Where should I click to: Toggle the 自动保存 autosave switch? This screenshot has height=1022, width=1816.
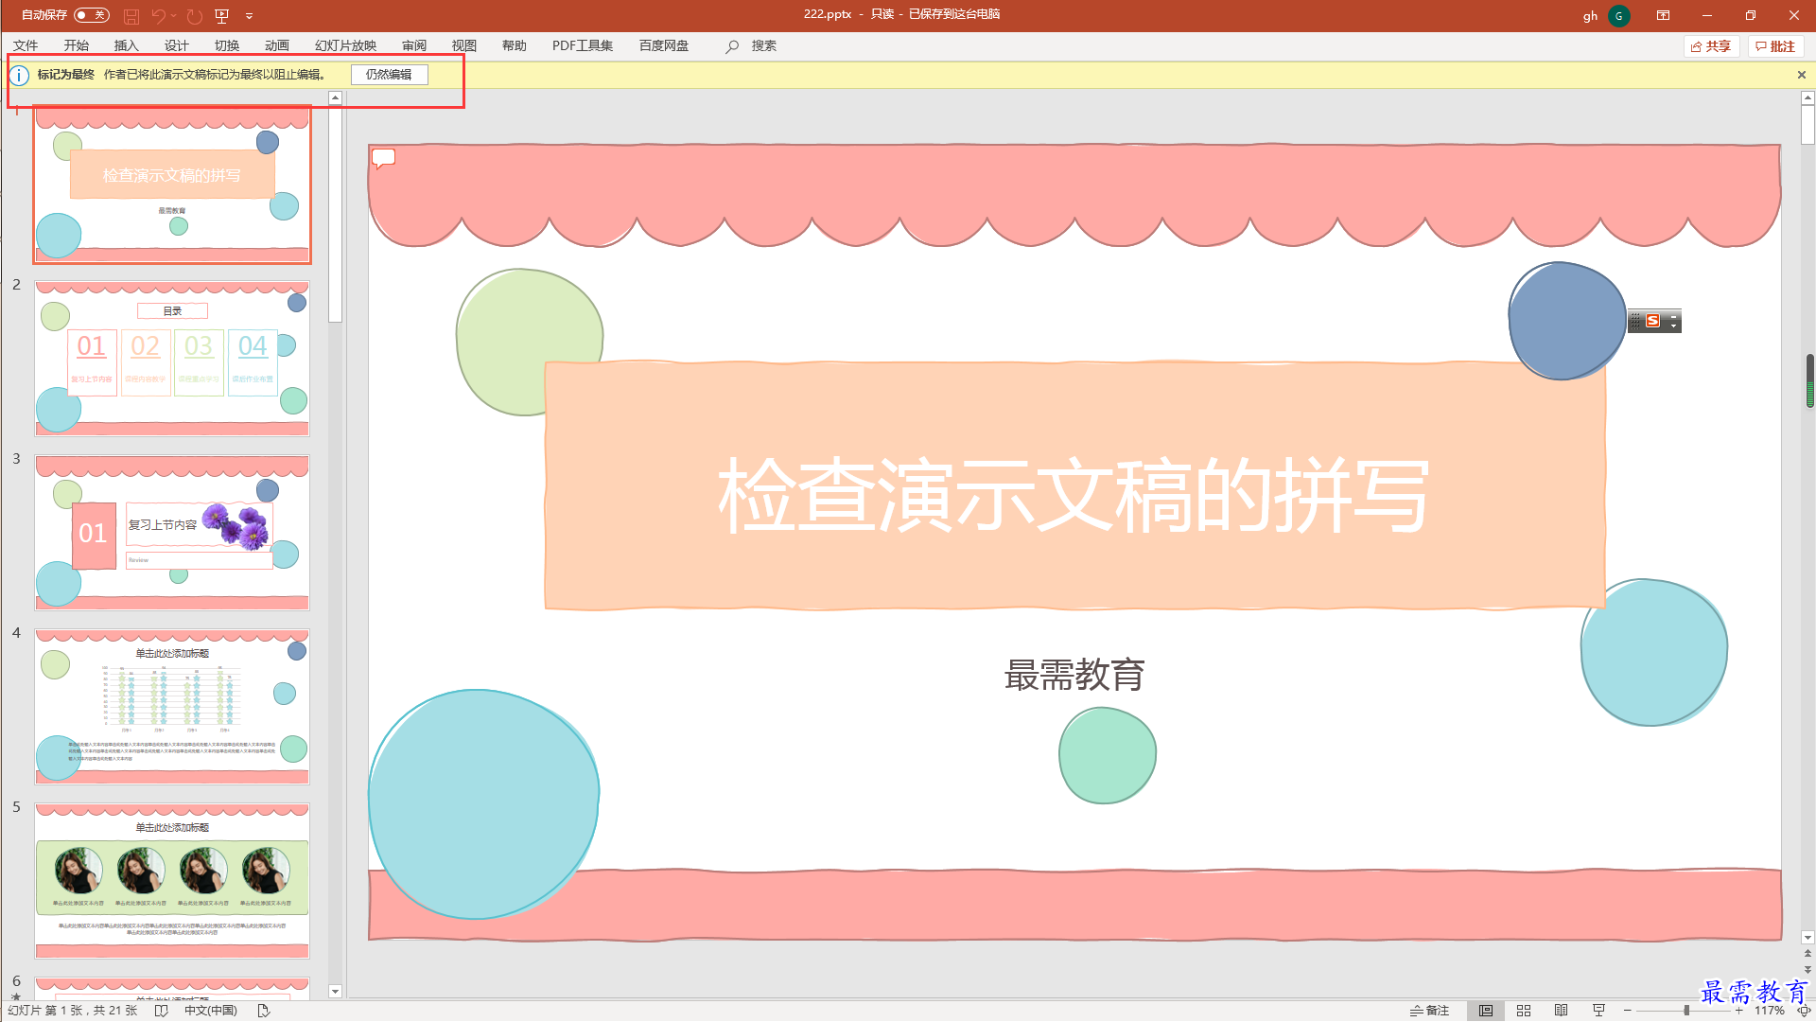(x=92, y=15)
